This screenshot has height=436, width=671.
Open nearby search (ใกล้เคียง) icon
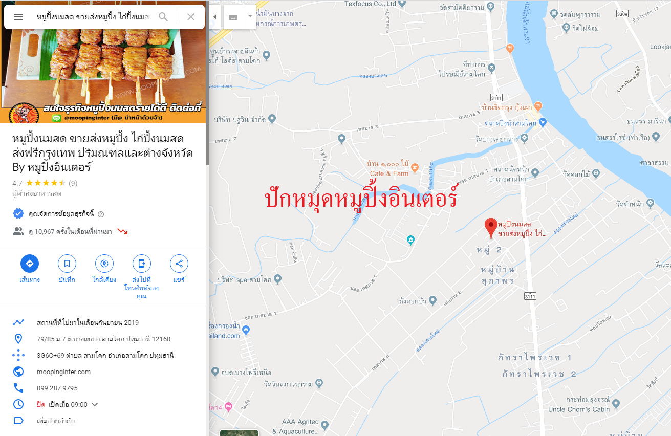click(104, 264)
